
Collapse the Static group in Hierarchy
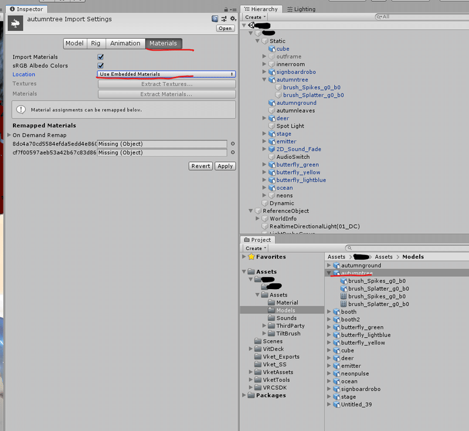tap(257, 41)
